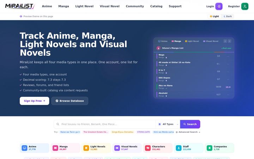Click bookmark icon under 666 Dopes

(166, 81)
